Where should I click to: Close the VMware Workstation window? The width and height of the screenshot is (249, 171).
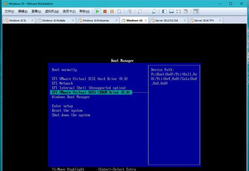click(241, 4)
